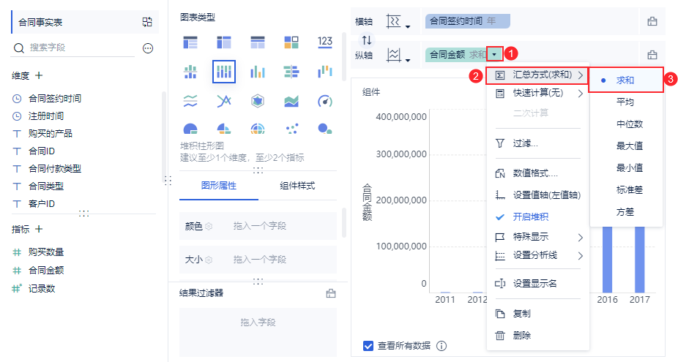Add a metric with the 指标 plus
Image resolution: width=678 pixels, height=362 pixels.
pos(39,229)
